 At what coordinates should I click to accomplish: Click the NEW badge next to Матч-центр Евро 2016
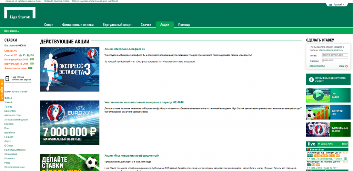32,59
